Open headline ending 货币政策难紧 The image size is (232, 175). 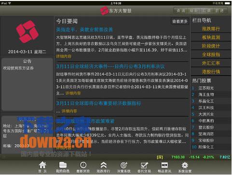point(85,121)
